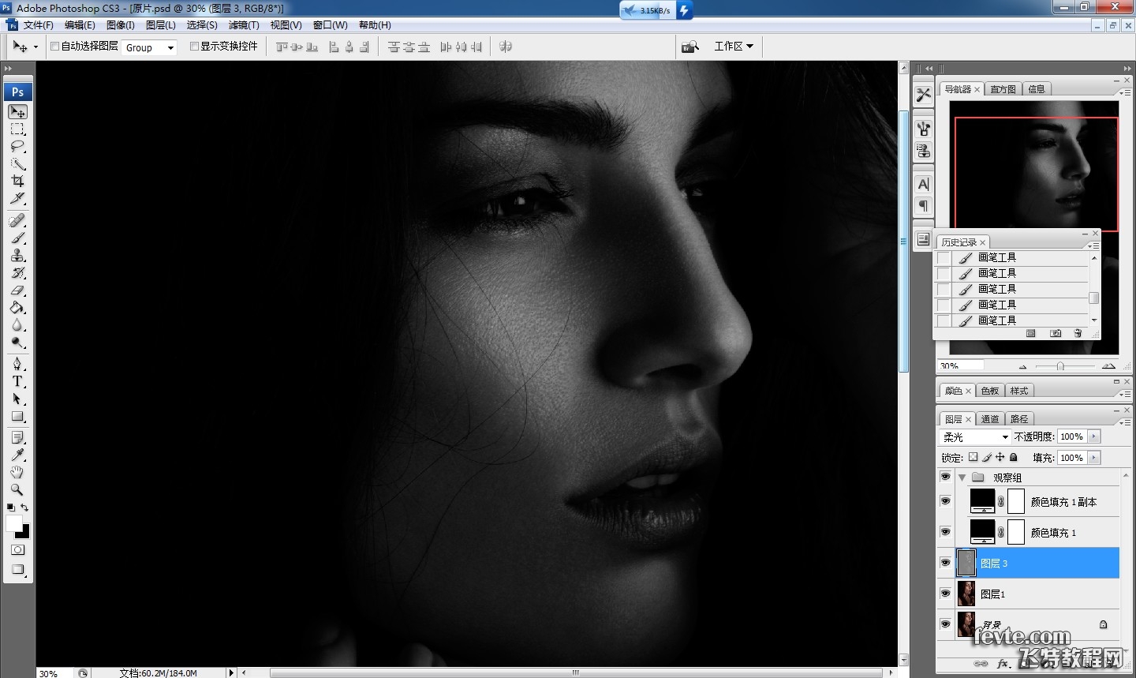This screenshot has height=678, width=1136.
Task: Toggle Quick Mask mode
Action: (17, 549)
